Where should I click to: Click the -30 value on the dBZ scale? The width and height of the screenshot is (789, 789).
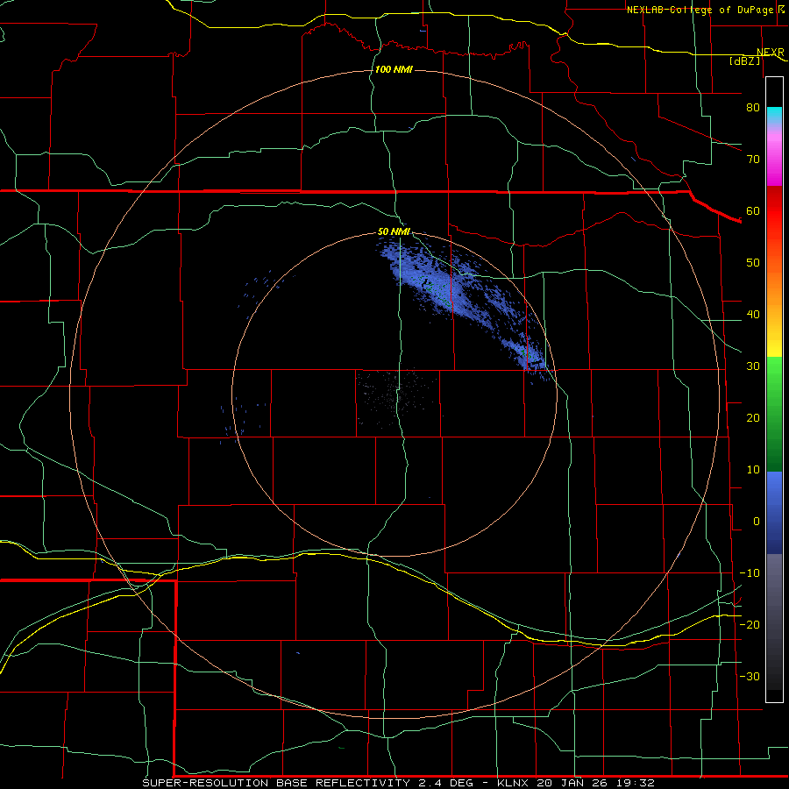click(750, 676)
